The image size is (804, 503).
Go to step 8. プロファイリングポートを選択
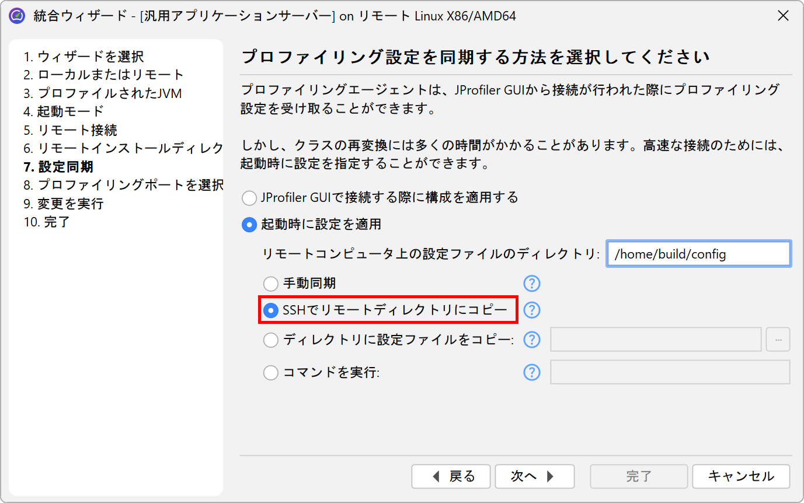[x=123, y=185]
